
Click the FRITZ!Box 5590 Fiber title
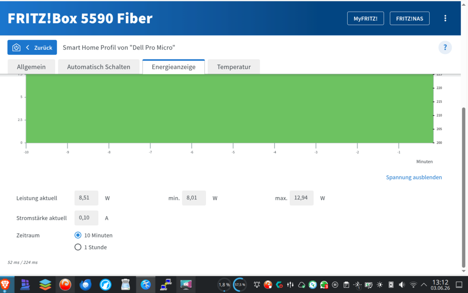[80, 18]
